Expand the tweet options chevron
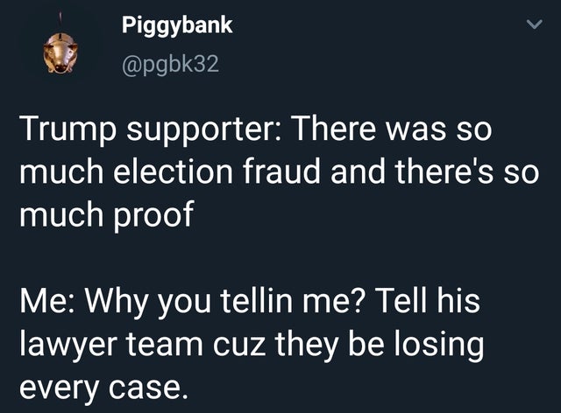Image resolution: width=561 pixels, height=413 pixels. (x=534, y=24)
